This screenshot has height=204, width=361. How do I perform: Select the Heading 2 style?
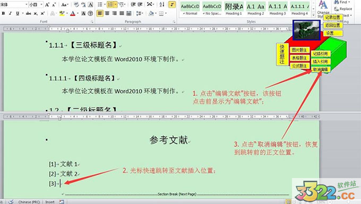[255, 9]
